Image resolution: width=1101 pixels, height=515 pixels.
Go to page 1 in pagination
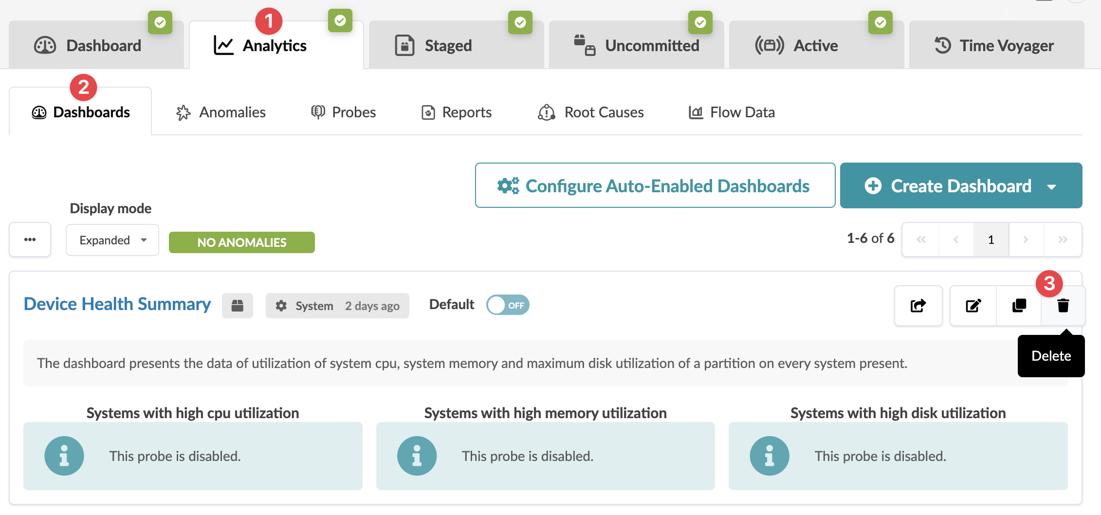click(x=991, y=239)
